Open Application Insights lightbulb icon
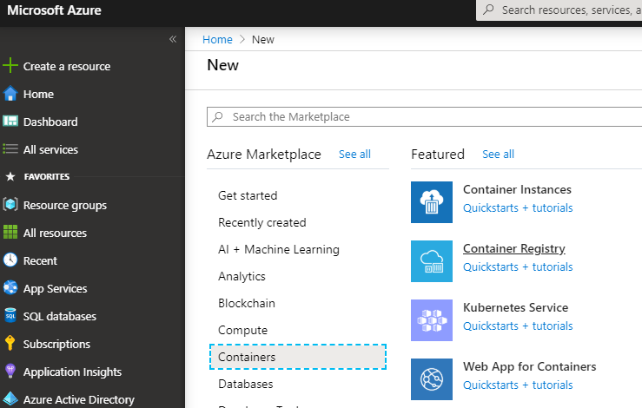This screenshot has width=642, height=408. point(10,372)
